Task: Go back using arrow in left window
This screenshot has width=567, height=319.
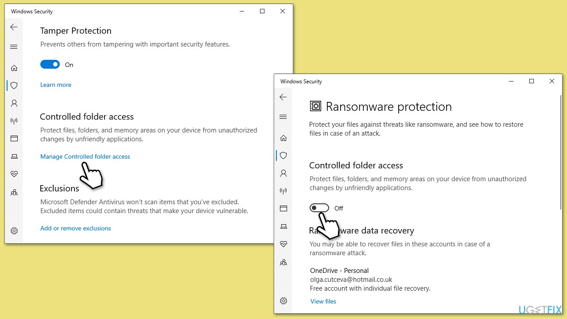Action: 14,27
